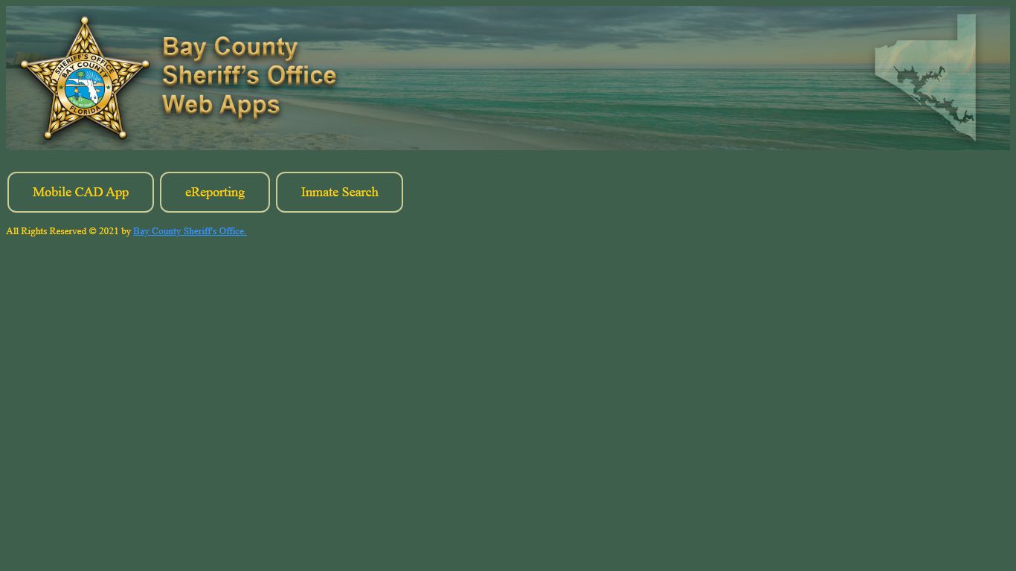Launch the Inmate Search page
This screenshot has height=571, width=1016.
[339, 192]
